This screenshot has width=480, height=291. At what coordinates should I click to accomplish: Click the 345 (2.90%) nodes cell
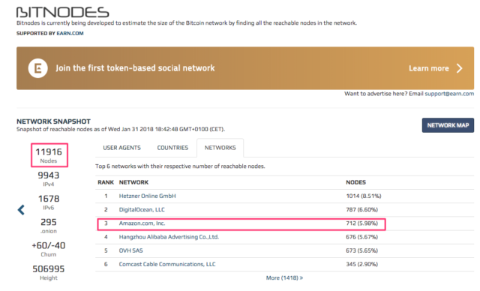coord(362,264)
